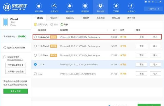Switch to 一键越狱 tab

(85, 18)
